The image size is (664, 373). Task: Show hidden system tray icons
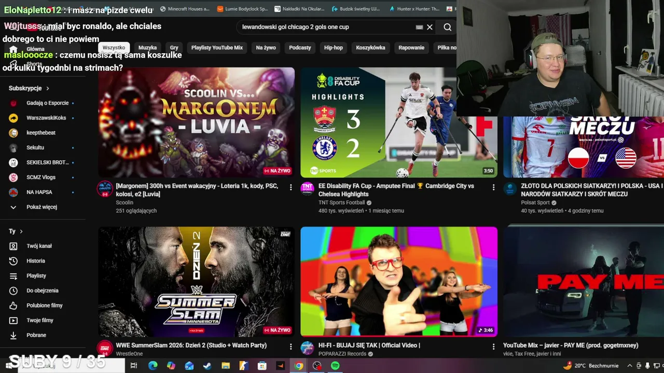630,366
